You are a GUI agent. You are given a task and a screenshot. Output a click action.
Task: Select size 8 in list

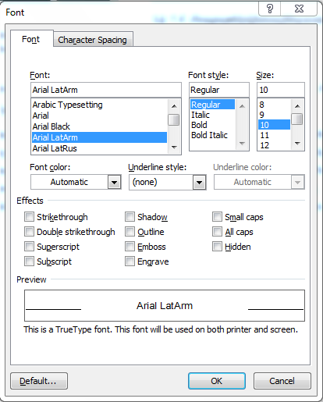(274, 105)
